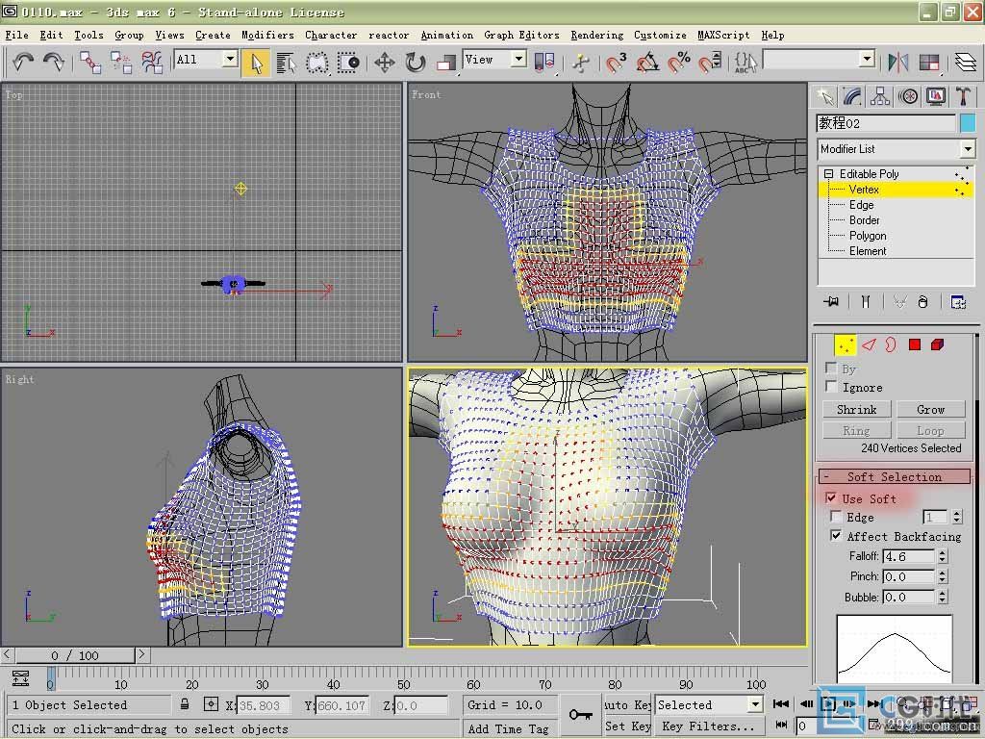Switch to the Hierarchy panel tab
985x739 pixels.
point(880,96)
